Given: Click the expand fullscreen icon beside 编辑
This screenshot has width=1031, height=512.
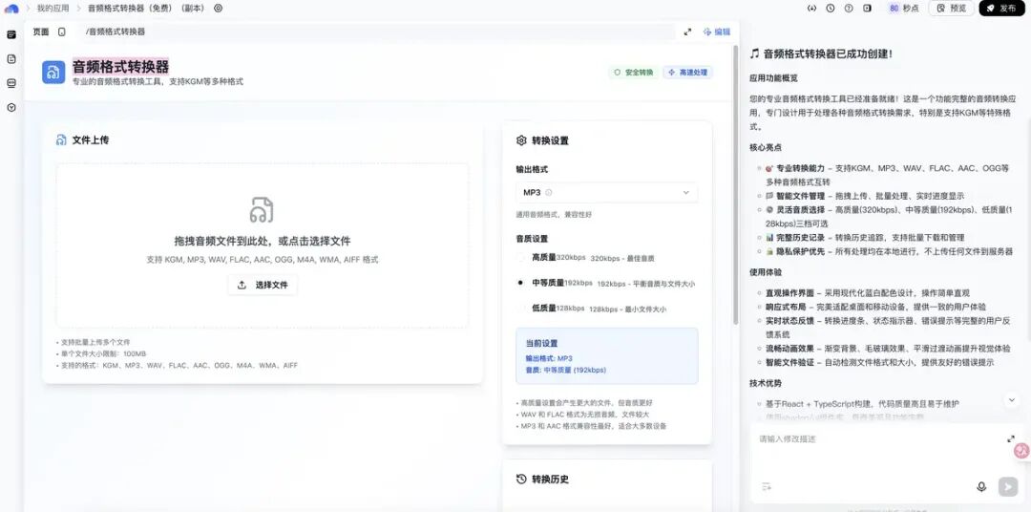Looking at the screenshot, I should (x=687, y=32).
